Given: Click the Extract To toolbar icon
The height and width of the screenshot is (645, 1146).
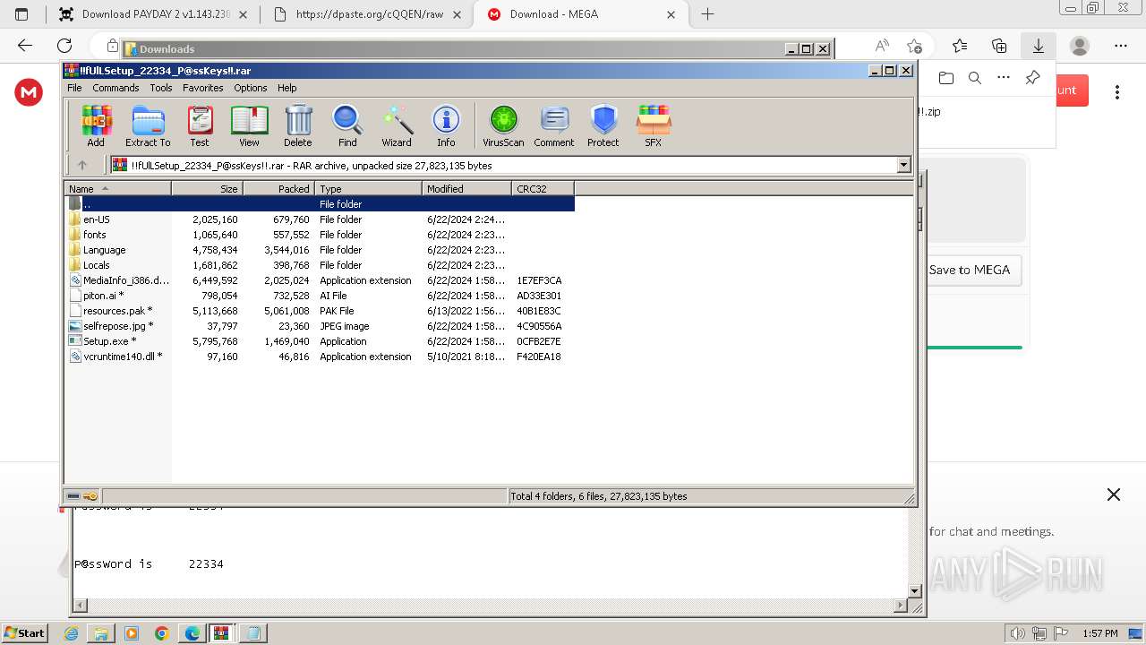Looking at the screenshot, I should pos(148,125).
